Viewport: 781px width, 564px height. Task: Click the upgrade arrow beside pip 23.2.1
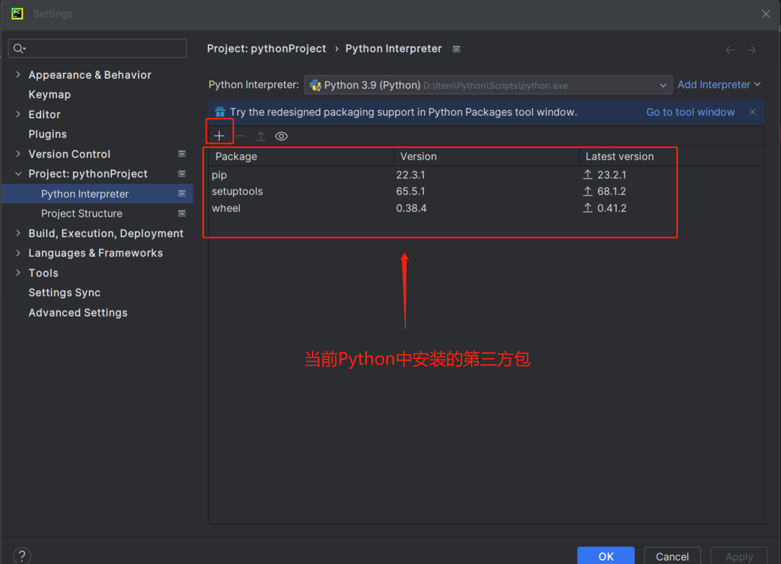pyautogui.click(x=588, y=174)
